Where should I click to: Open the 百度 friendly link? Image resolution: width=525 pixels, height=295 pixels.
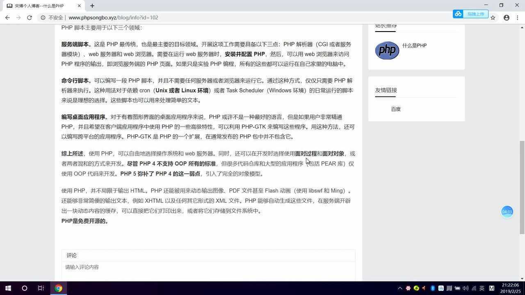[395, 109]
